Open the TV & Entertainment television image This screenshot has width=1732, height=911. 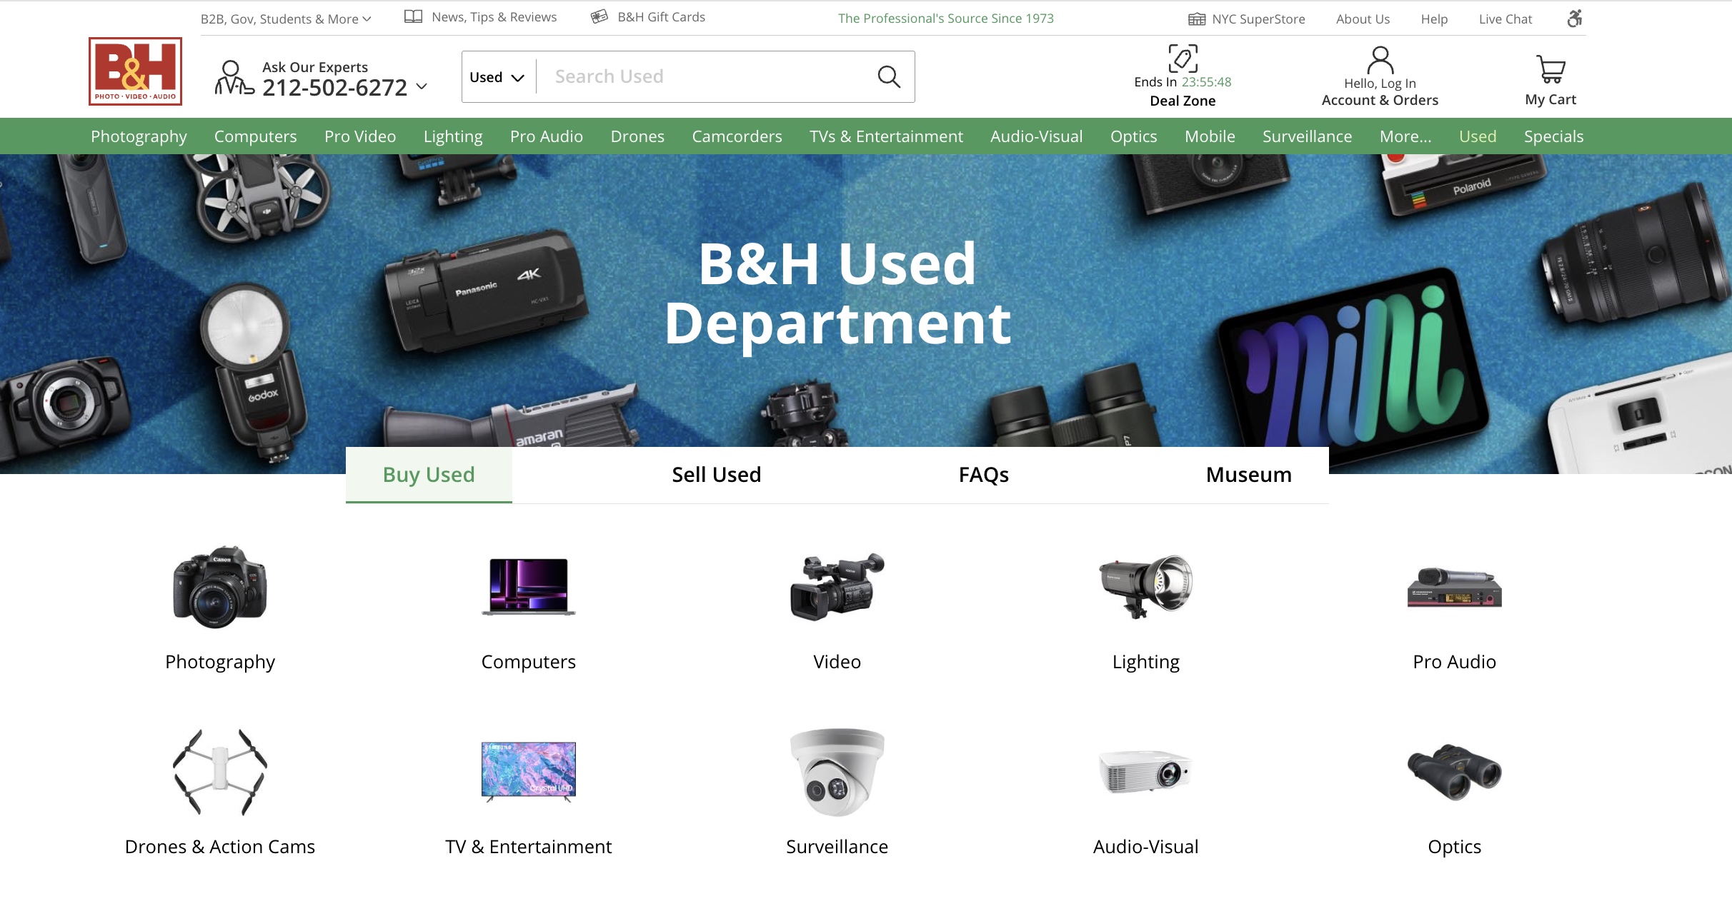[x=529, y=772]
